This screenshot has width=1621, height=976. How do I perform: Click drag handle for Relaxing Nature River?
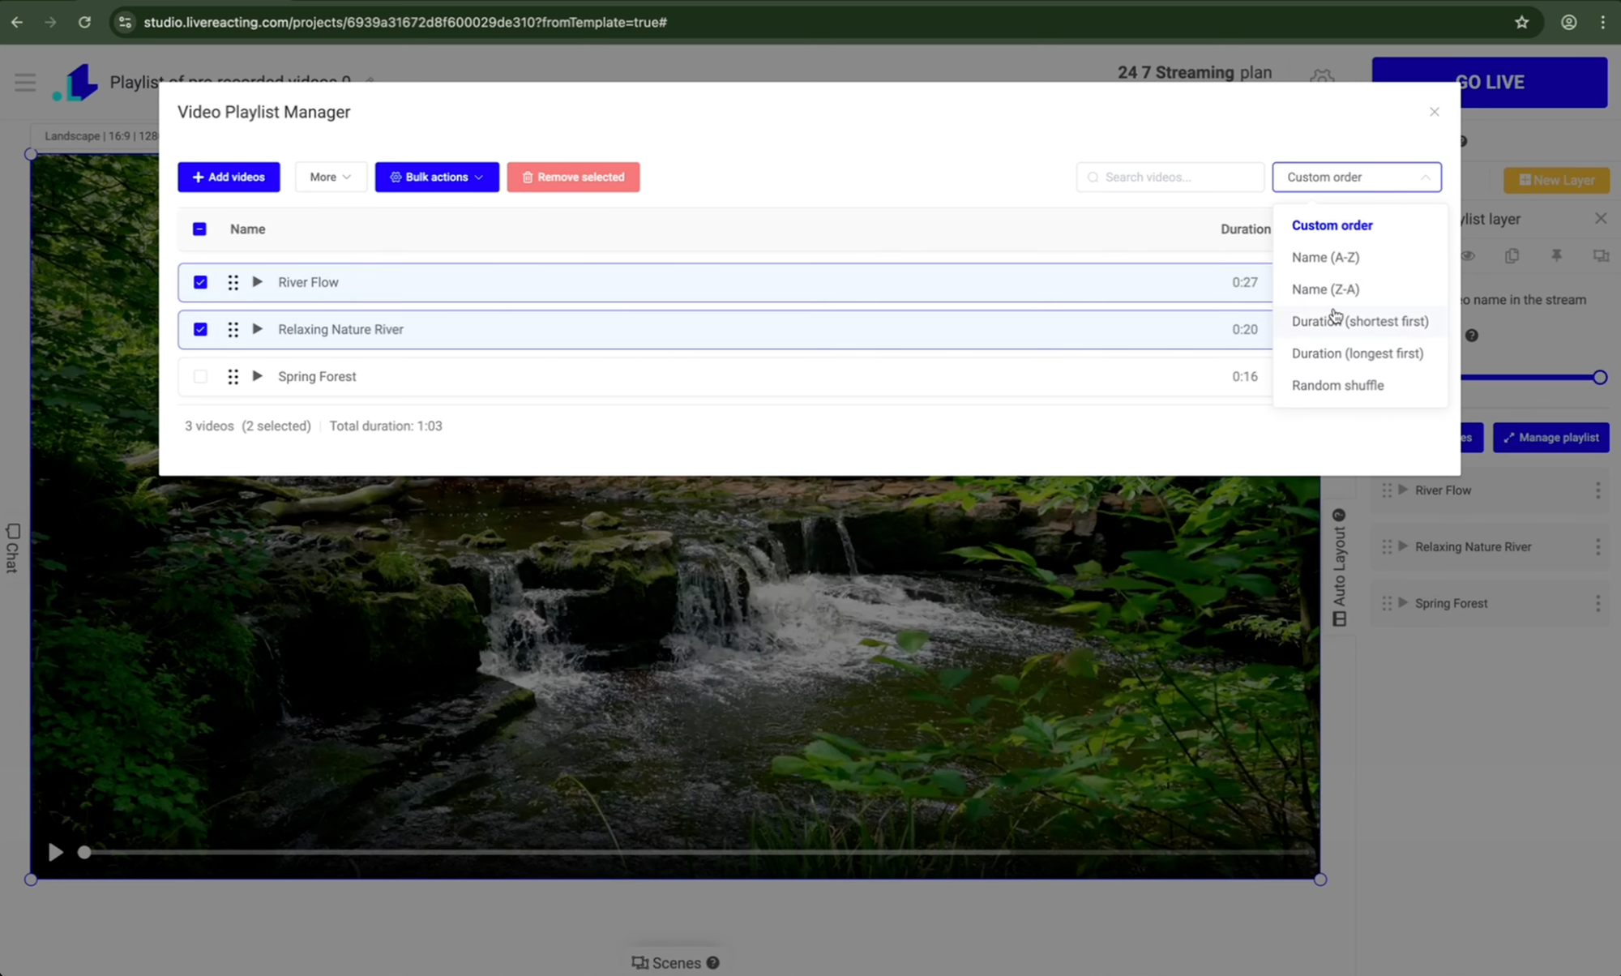(233, 329)
